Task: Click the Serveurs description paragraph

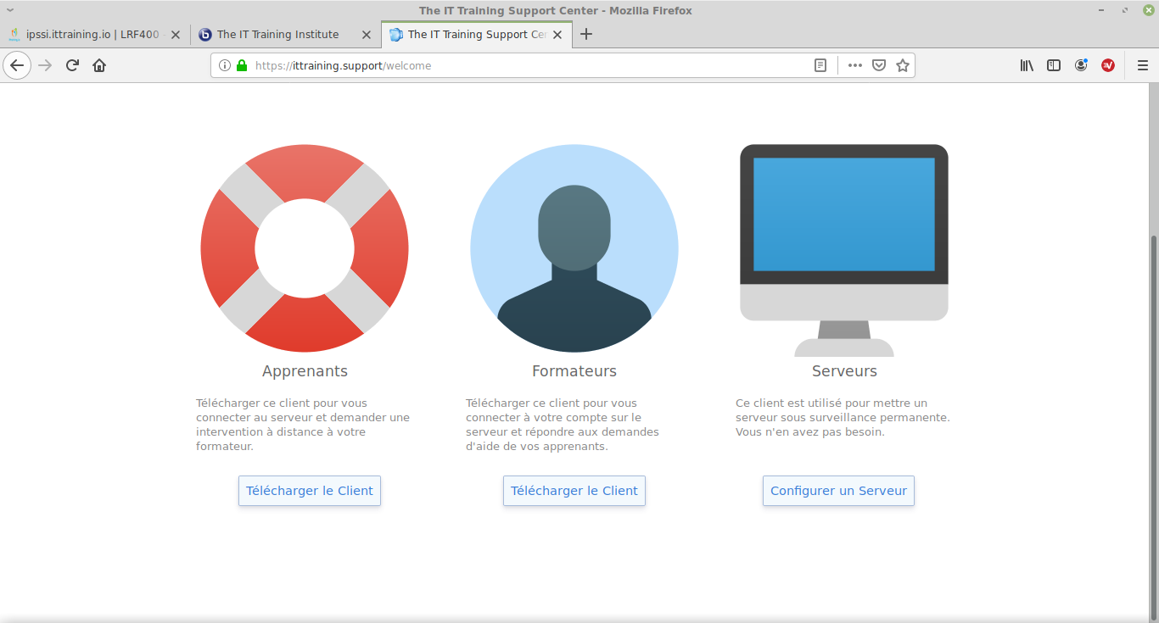Action: click(843, 417)
